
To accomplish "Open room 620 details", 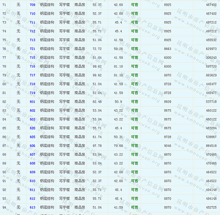I will (32, 128).
